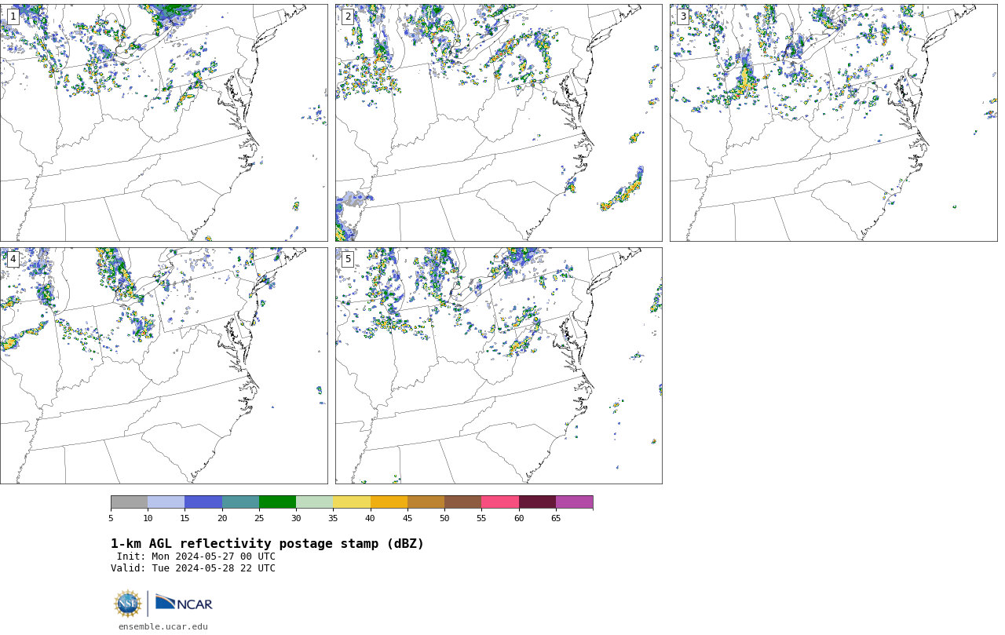This screenshot has width=1005, height=635.
Task: Click the colorbar tick label '5'
Action: point(111,518)
